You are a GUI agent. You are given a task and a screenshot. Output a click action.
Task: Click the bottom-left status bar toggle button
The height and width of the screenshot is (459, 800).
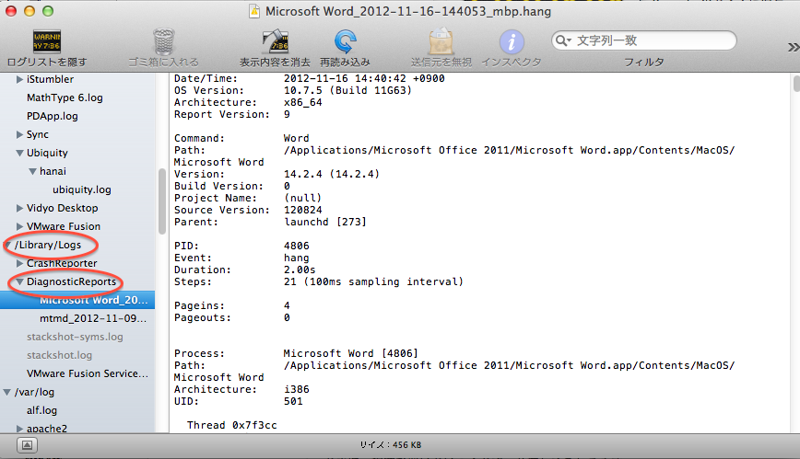27,445
